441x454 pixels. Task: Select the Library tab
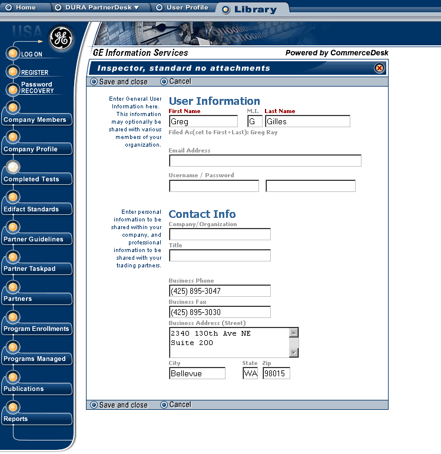tap(250, 9)
